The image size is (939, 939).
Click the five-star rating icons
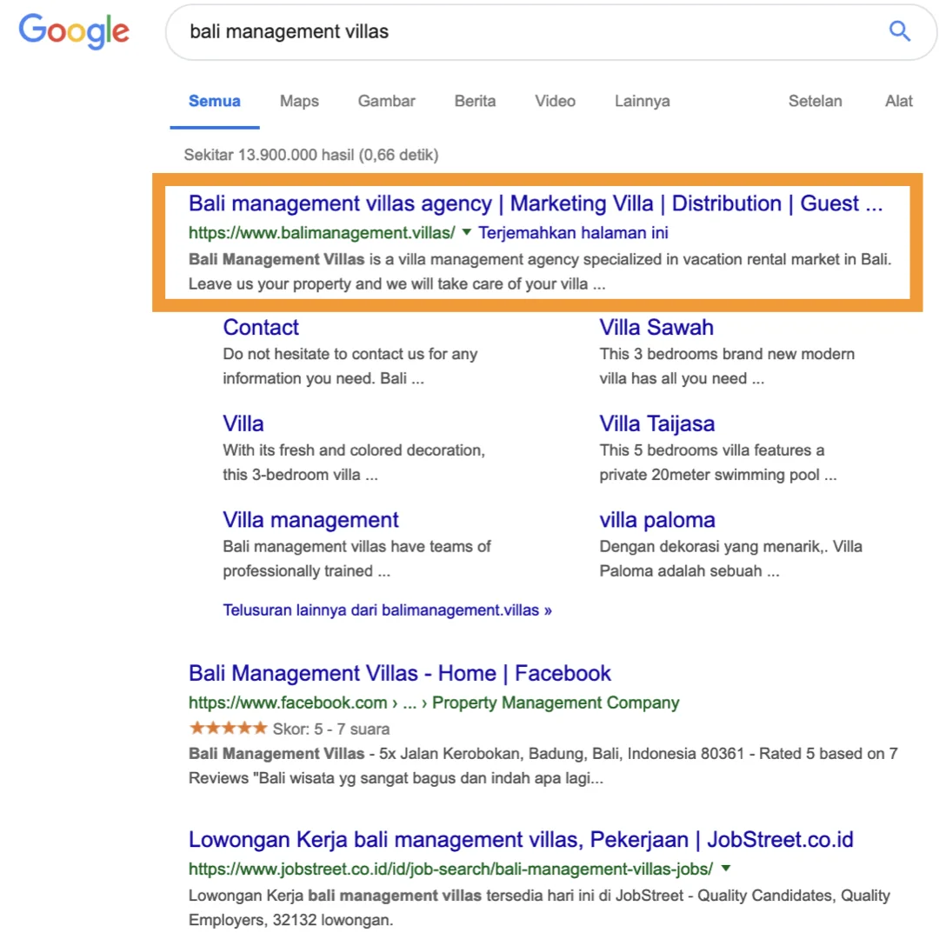click(228, 729)
